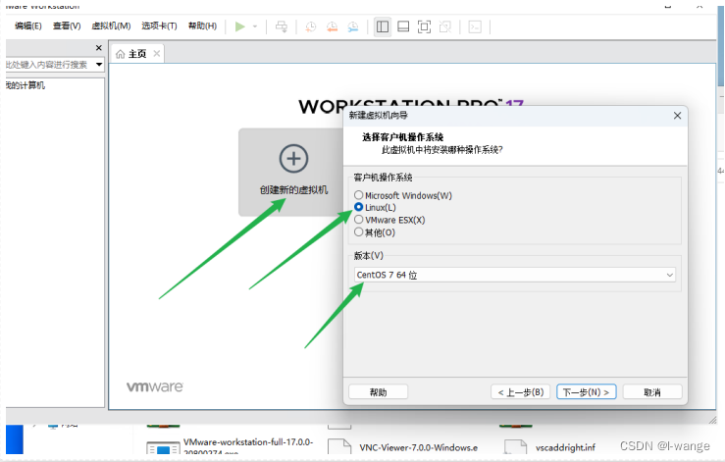This screenshot has width=725, height=462.
Task: Click the home icon on 主页 tab
Action: (x=121, y=54)
